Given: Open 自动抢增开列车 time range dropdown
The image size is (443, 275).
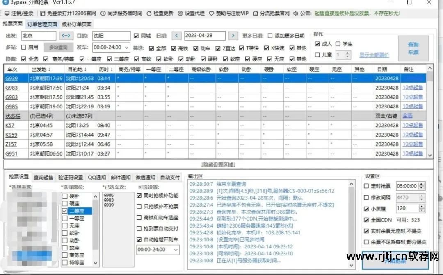Looking at the screenshot, I should tap(176, 250).
